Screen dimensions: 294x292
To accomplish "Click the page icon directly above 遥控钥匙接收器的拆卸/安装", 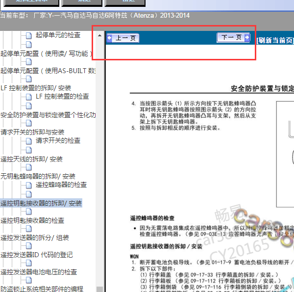I will (29, 194).
